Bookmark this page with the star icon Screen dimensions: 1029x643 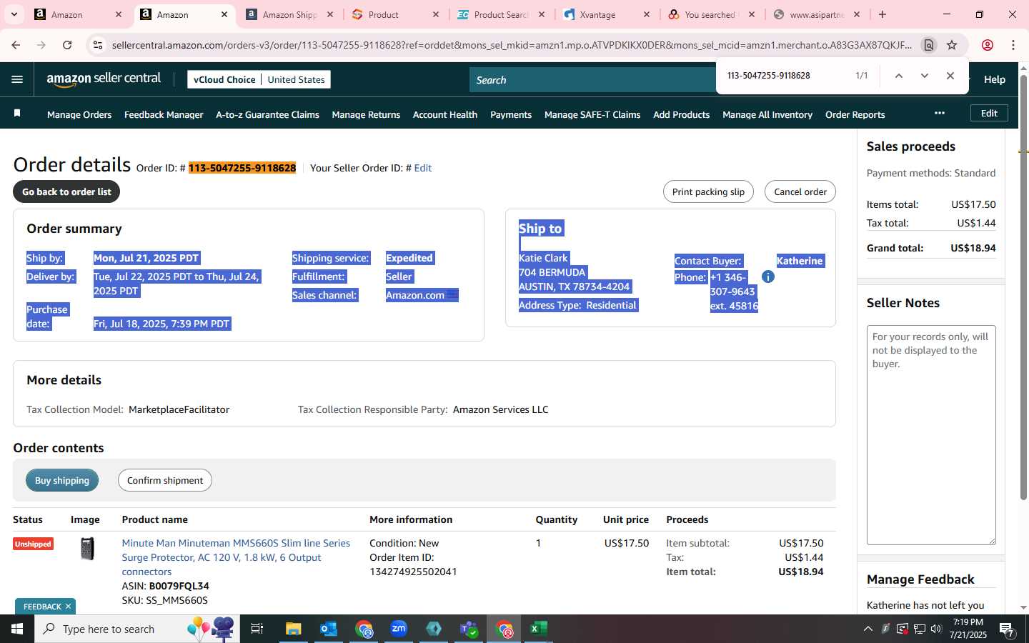coord(952,45)
